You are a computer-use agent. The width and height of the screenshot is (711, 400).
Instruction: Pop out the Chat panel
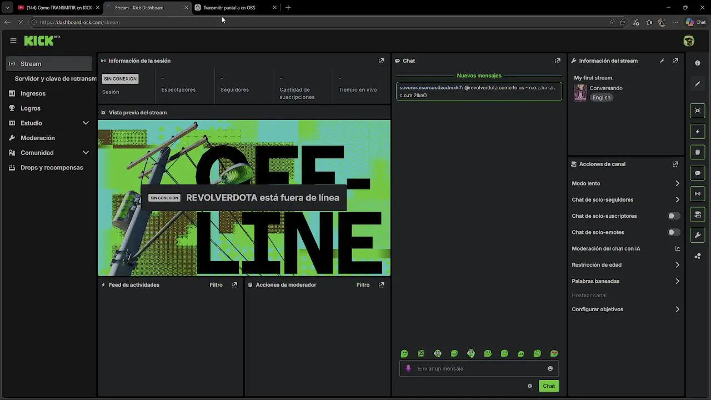click(558, 61)
